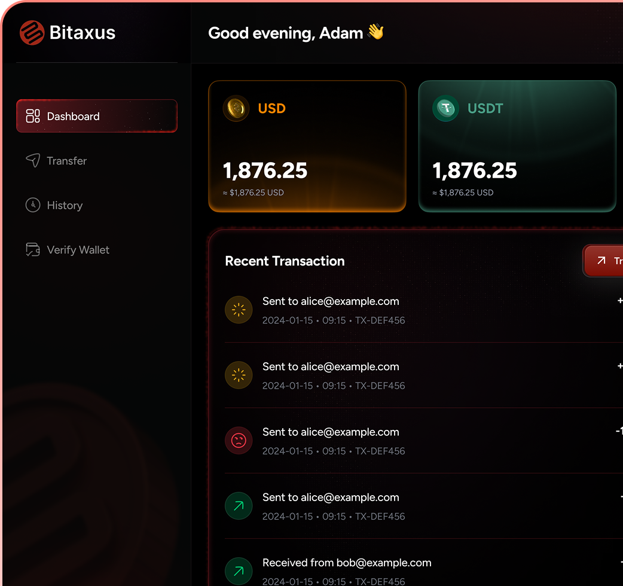Viewport: 623px width, 586px height.
Task: Open the failed transaction to alice@example.com
Action: point(424,441)
